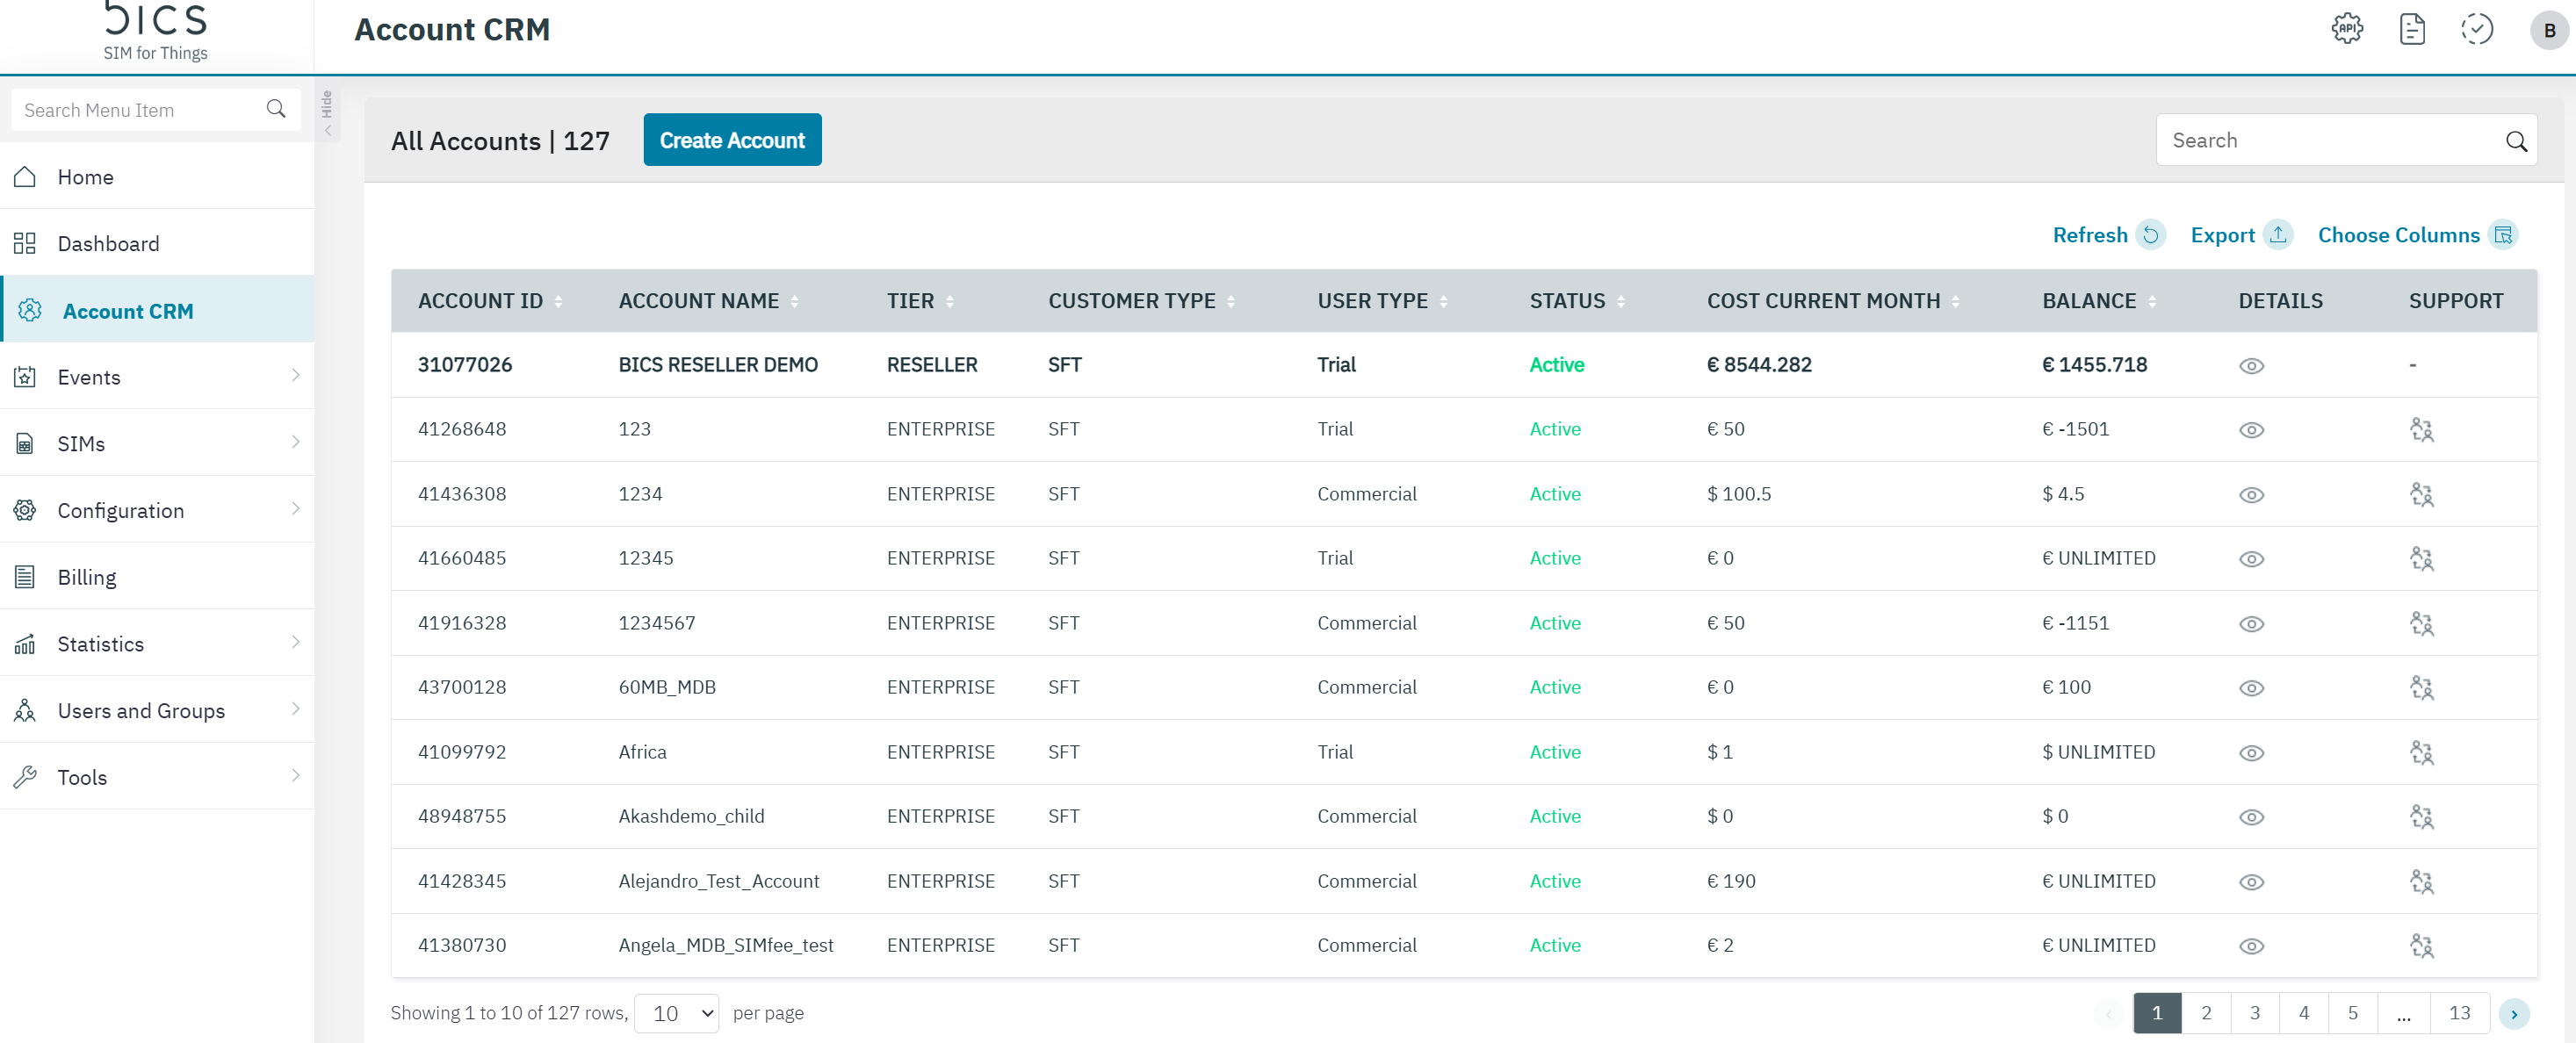Image resolution: width=2576 pixels, height=1043 pixels.
Task: Open the task status checkmark icon
Action: click(2476, 29)
